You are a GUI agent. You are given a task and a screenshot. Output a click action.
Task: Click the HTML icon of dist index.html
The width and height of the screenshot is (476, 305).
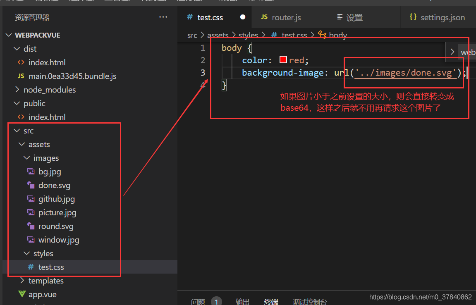[21, 62]
